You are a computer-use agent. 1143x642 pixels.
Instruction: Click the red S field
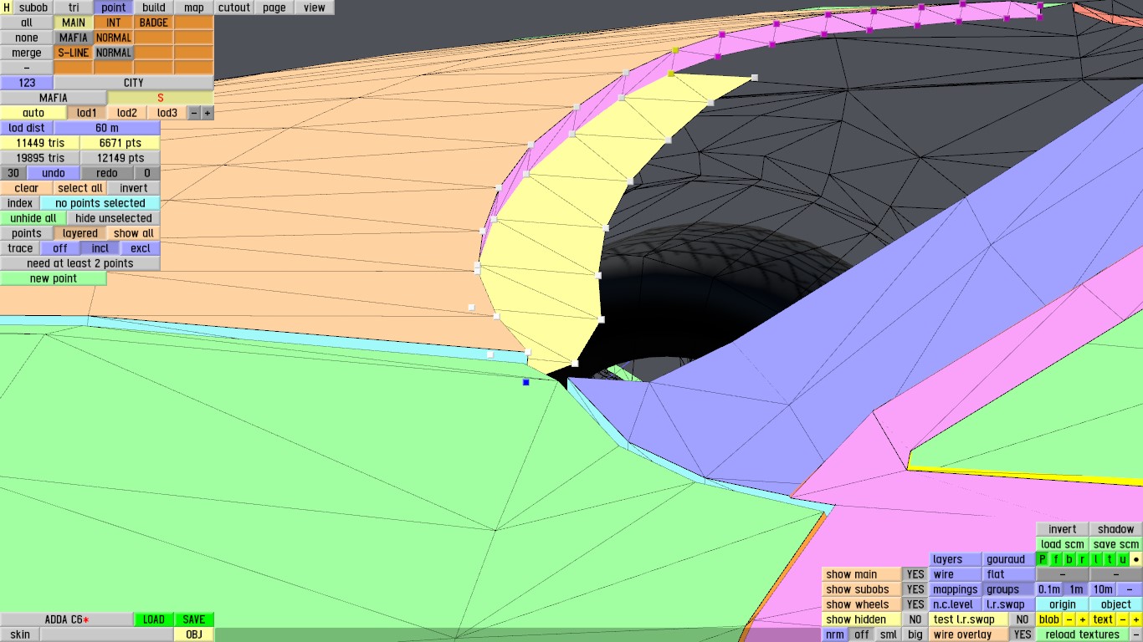tap(161, 98)
